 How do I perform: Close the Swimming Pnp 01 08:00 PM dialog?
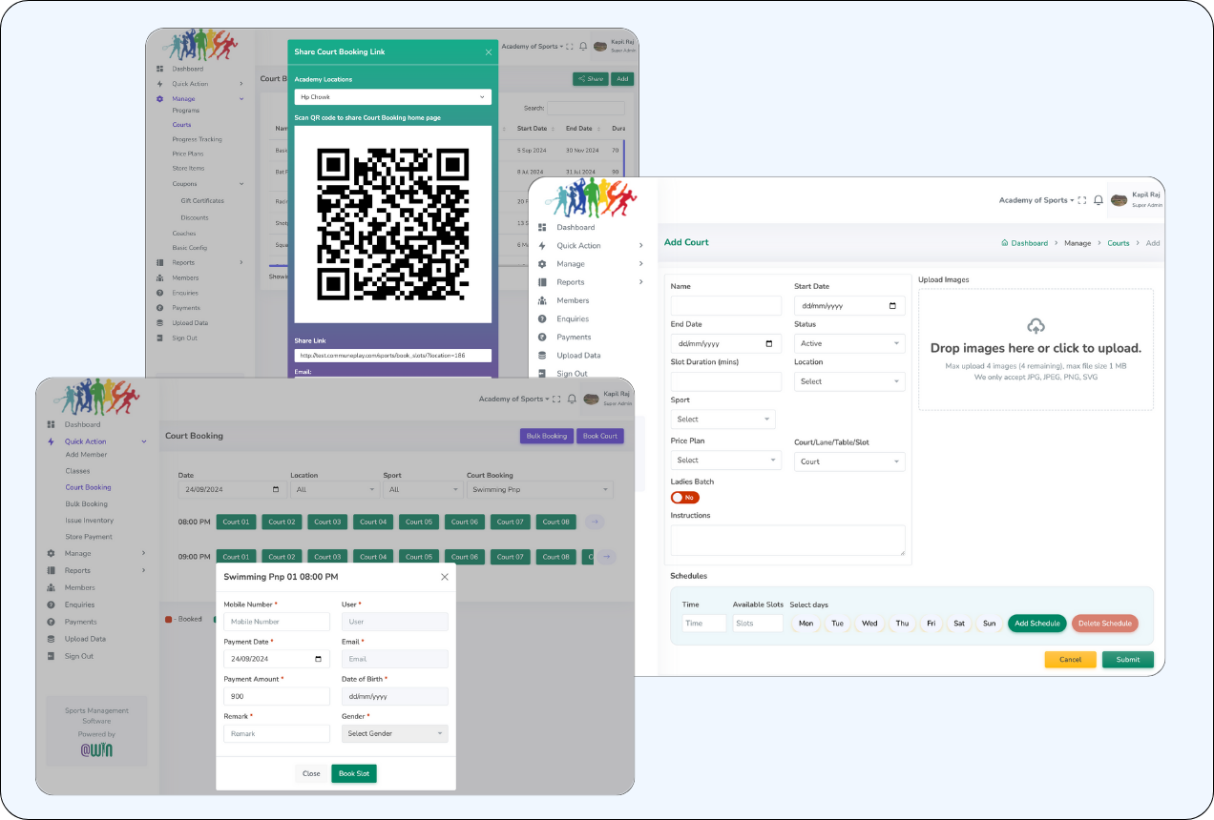coord(444,577)
